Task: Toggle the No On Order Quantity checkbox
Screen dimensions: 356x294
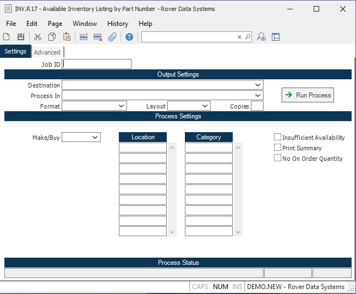Action: [278, 158]
